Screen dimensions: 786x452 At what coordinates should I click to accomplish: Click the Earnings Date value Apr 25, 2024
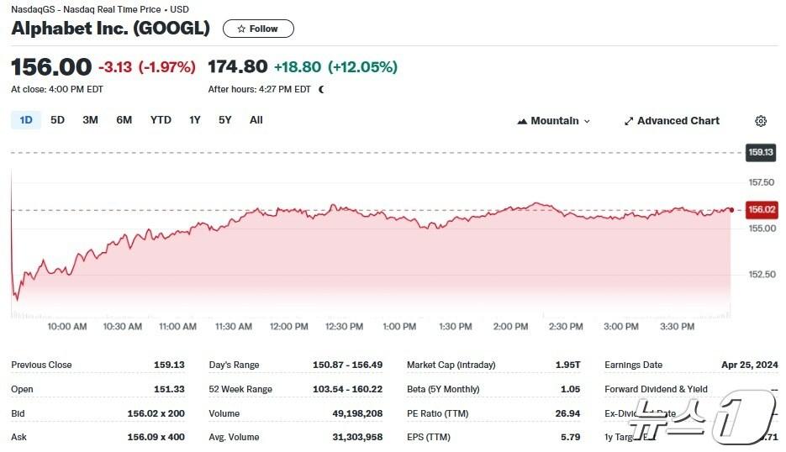(749, 365)
